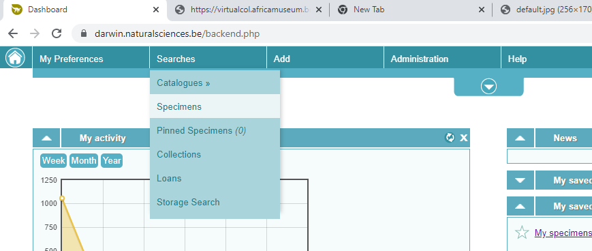Go to the Darwin home icon
Image resolution: width=592 pixels, height=251 pixels.
point(15,58)
